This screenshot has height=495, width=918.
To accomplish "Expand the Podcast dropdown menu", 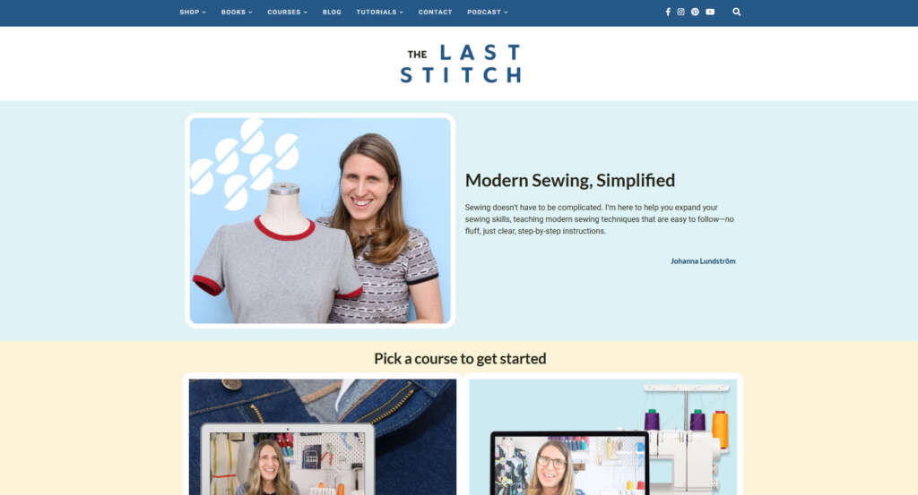I will [x=487, y=12].
